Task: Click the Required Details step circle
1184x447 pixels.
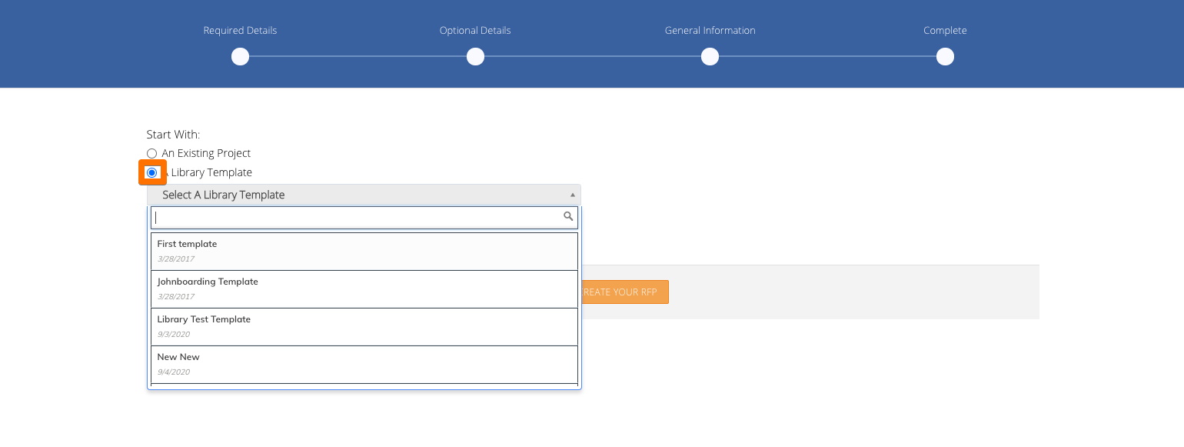Action: pyautogui.click(x=240, y=57)
